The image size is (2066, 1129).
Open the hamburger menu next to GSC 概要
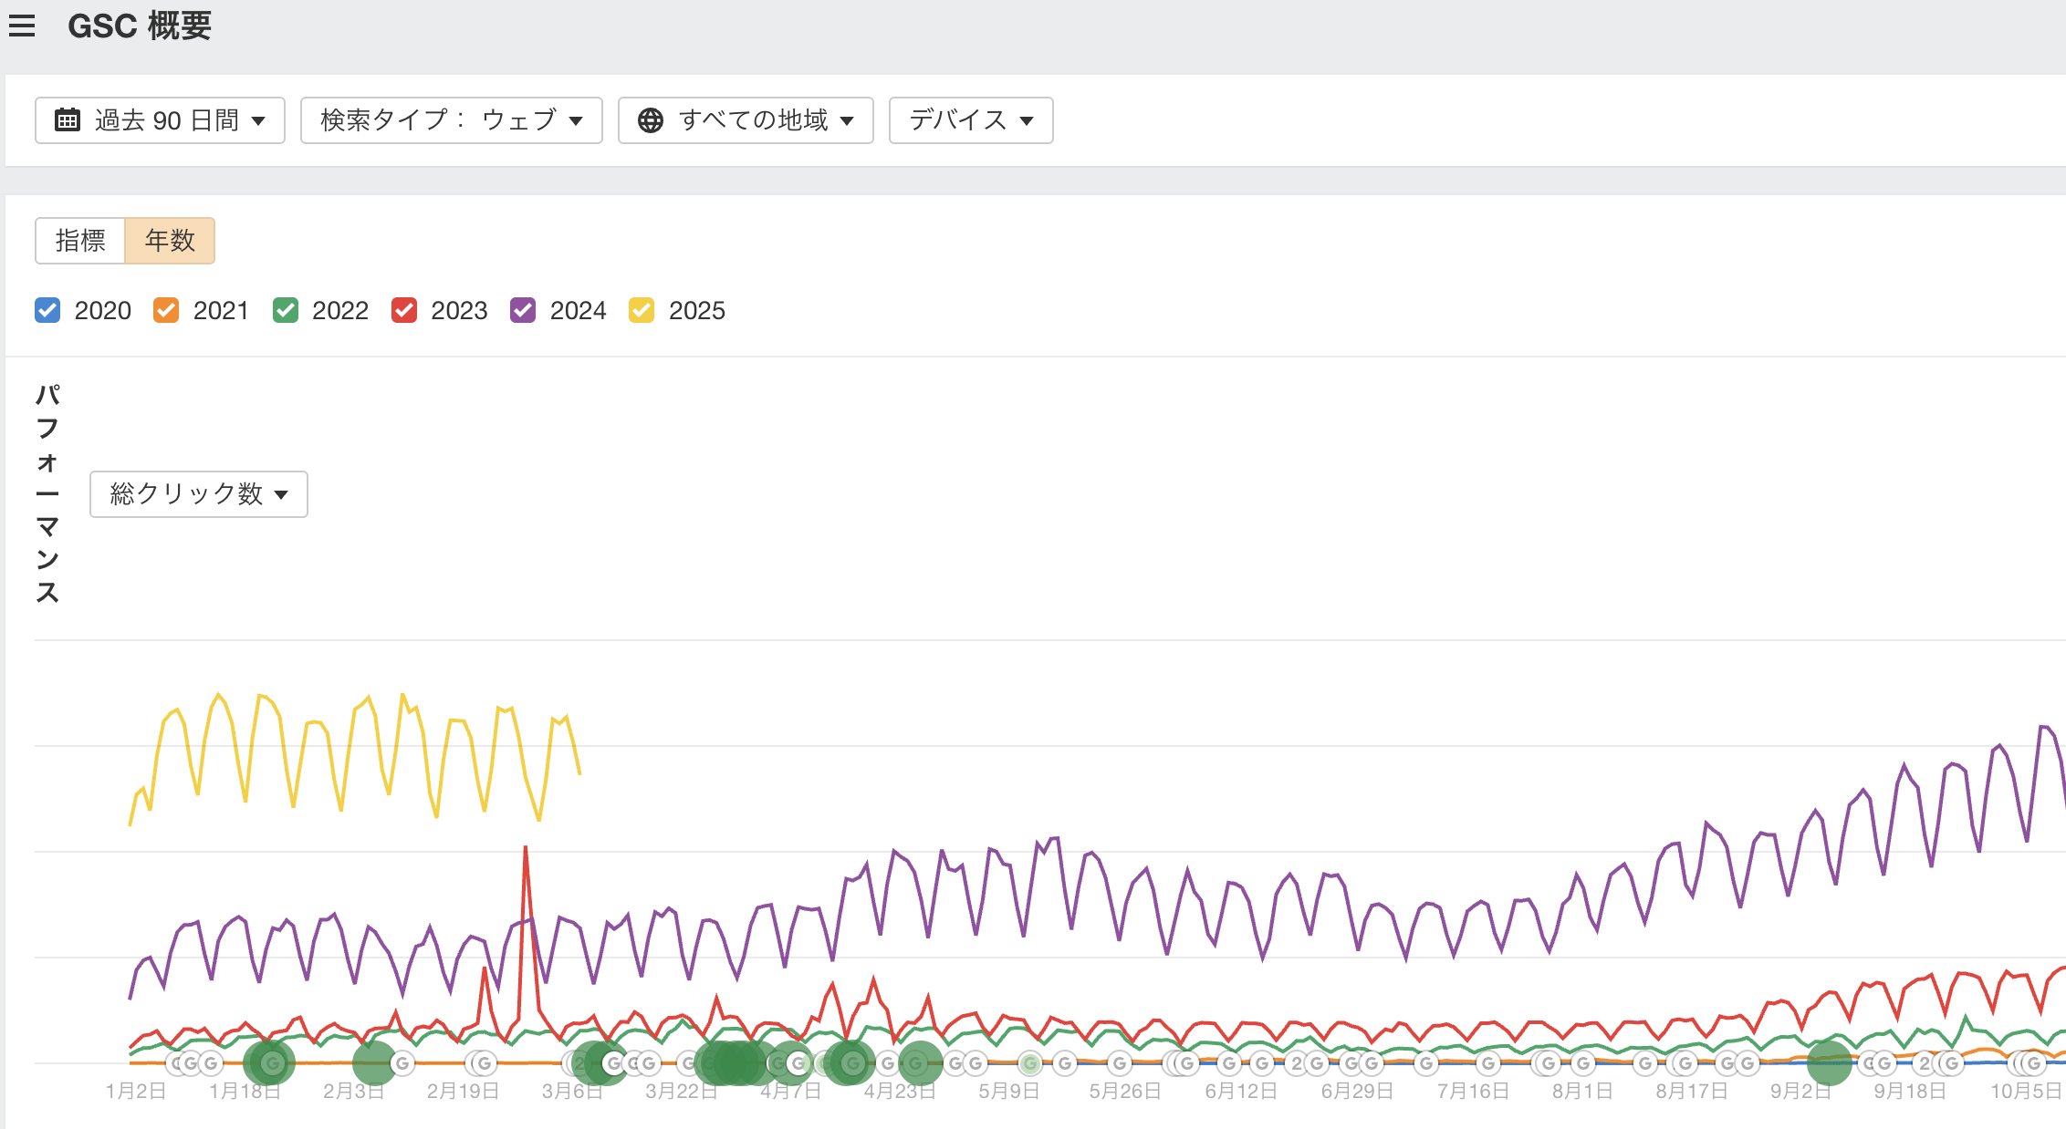click(22, 26)
